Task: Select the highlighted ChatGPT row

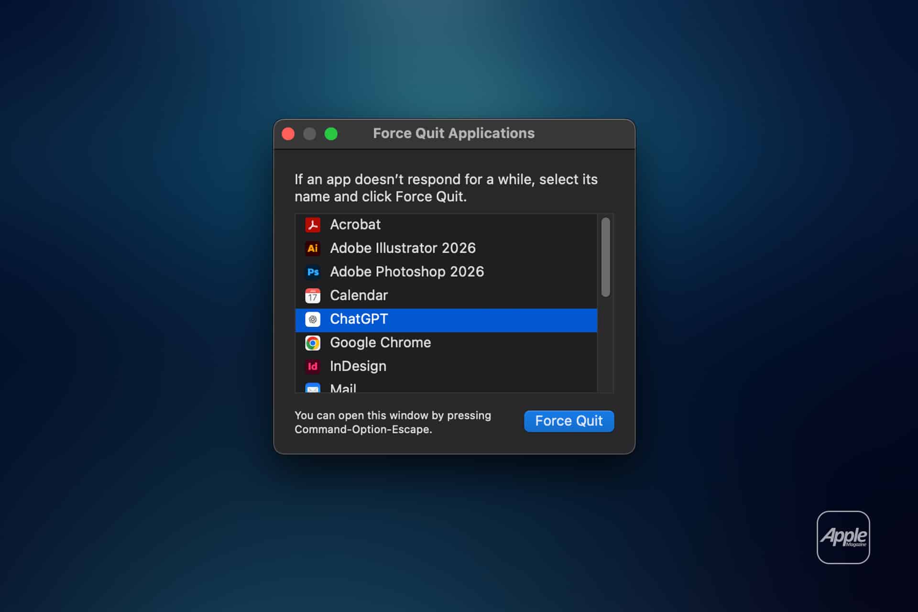Action: (446, 320)
